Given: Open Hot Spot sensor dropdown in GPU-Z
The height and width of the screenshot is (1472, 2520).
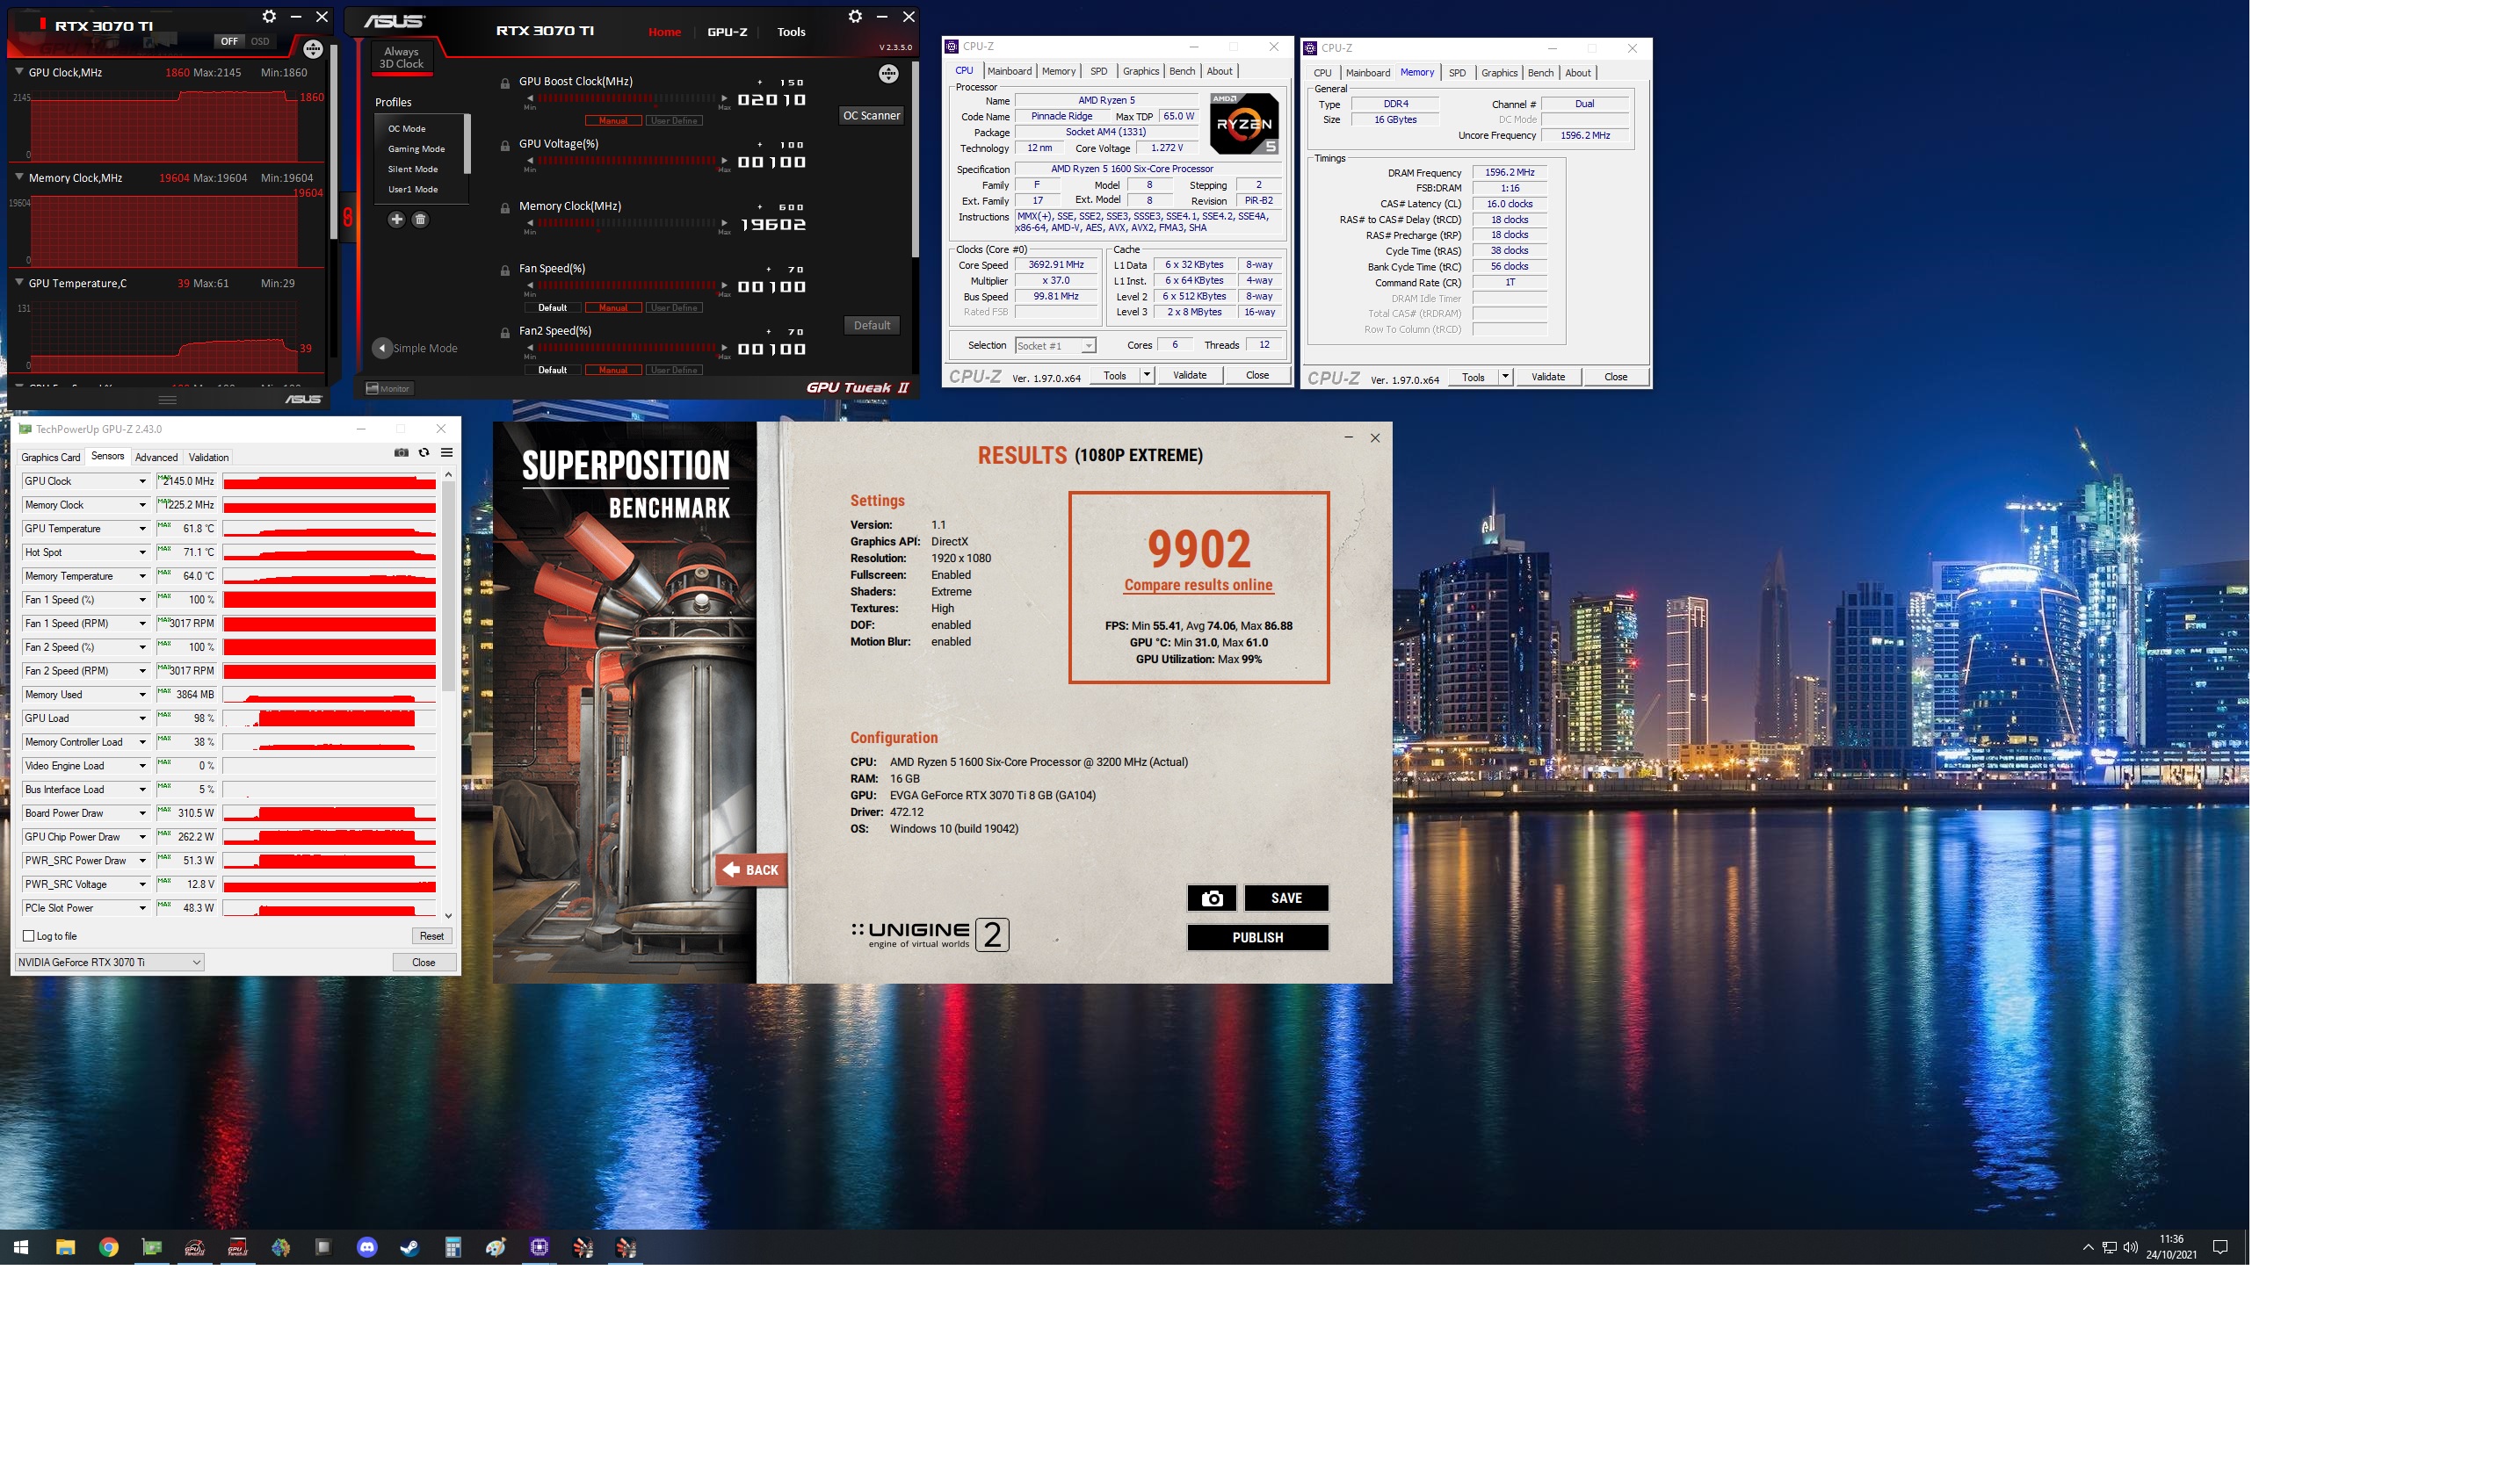Looking at the screenshot, I should coord(142,552).
